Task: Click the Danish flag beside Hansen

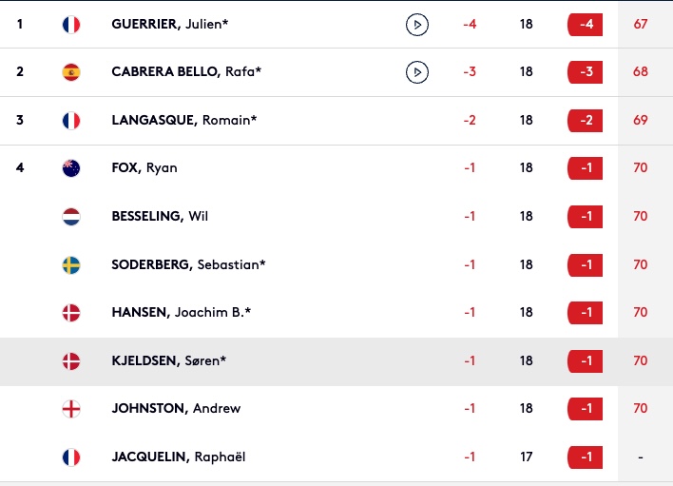Action: pyautogui.click(x=71, y=313)
